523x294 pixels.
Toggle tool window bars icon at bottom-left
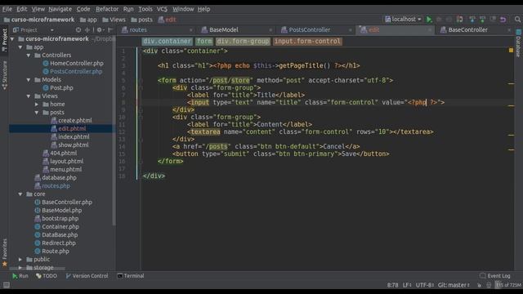6,285
